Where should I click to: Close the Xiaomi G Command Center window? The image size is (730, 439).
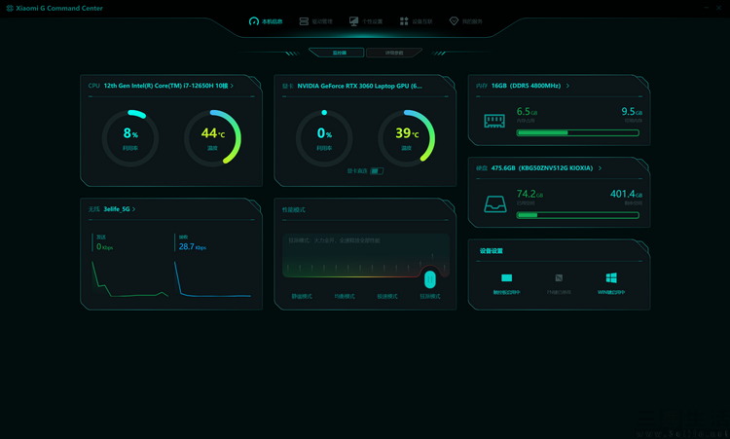(719, 8)
